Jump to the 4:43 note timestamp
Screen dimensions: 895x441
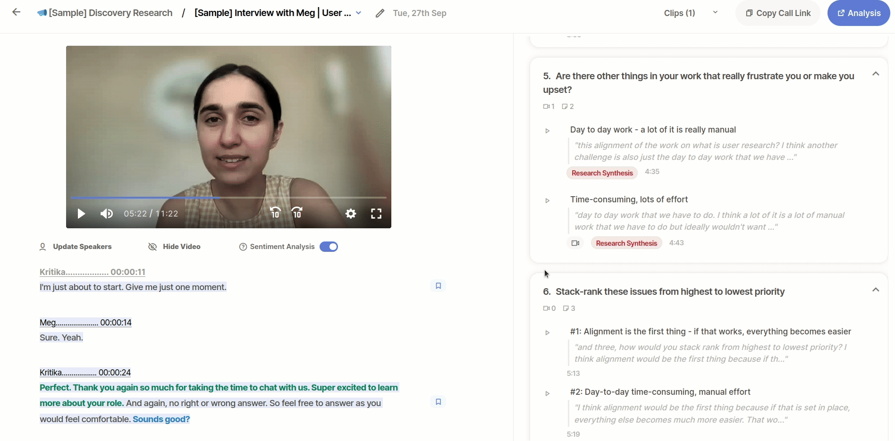pos(676,243)
